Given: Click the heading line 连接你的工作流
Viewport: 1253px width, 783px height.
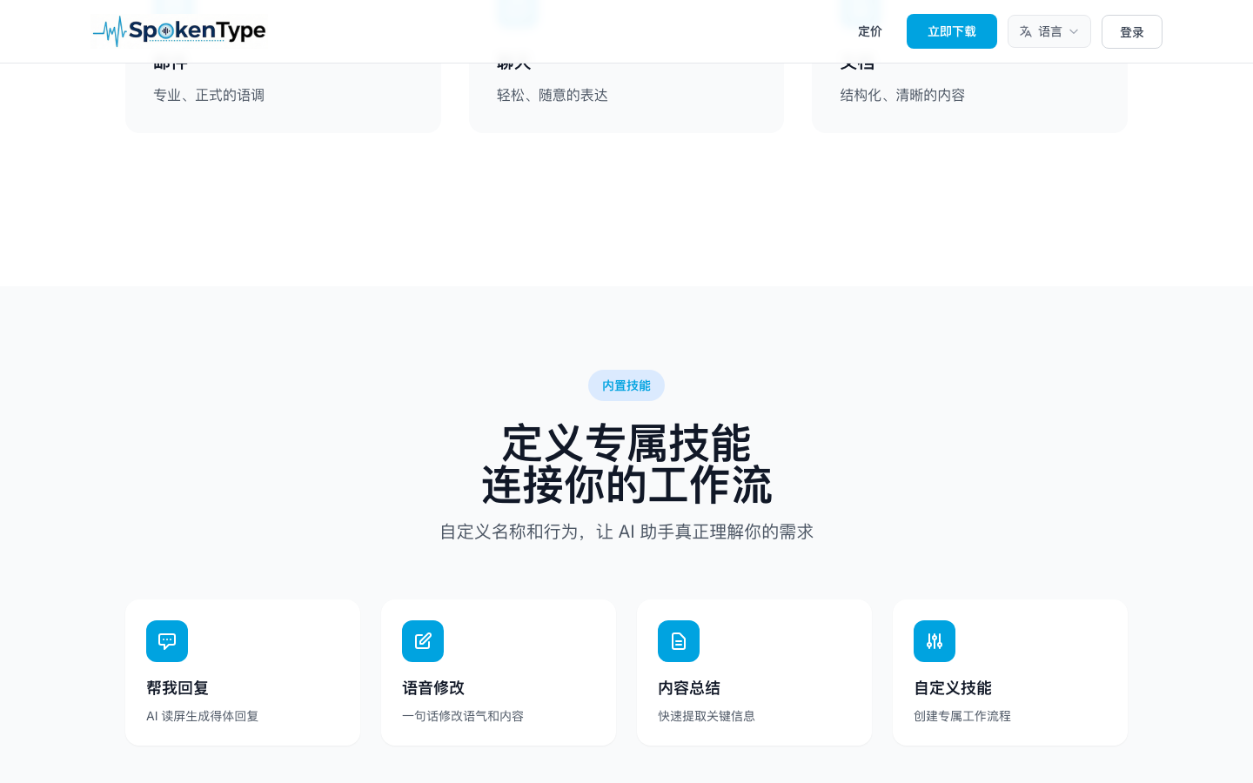Looking at the screenshot, I should pos(626,485).
